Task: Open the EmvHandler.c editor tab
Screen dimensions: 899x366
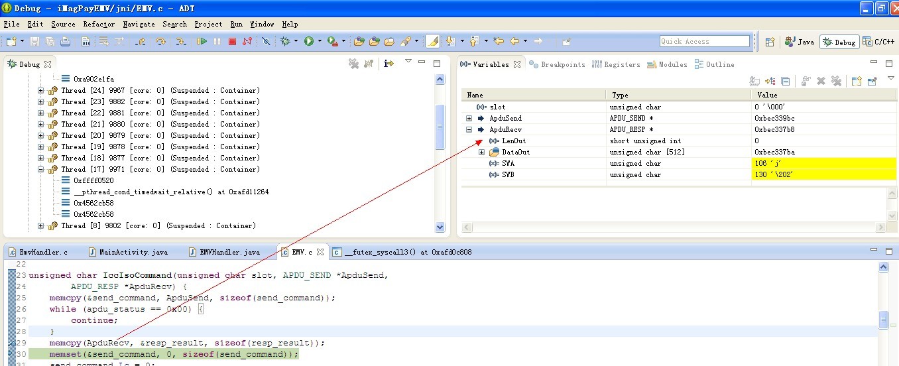Action: [38, 252]
